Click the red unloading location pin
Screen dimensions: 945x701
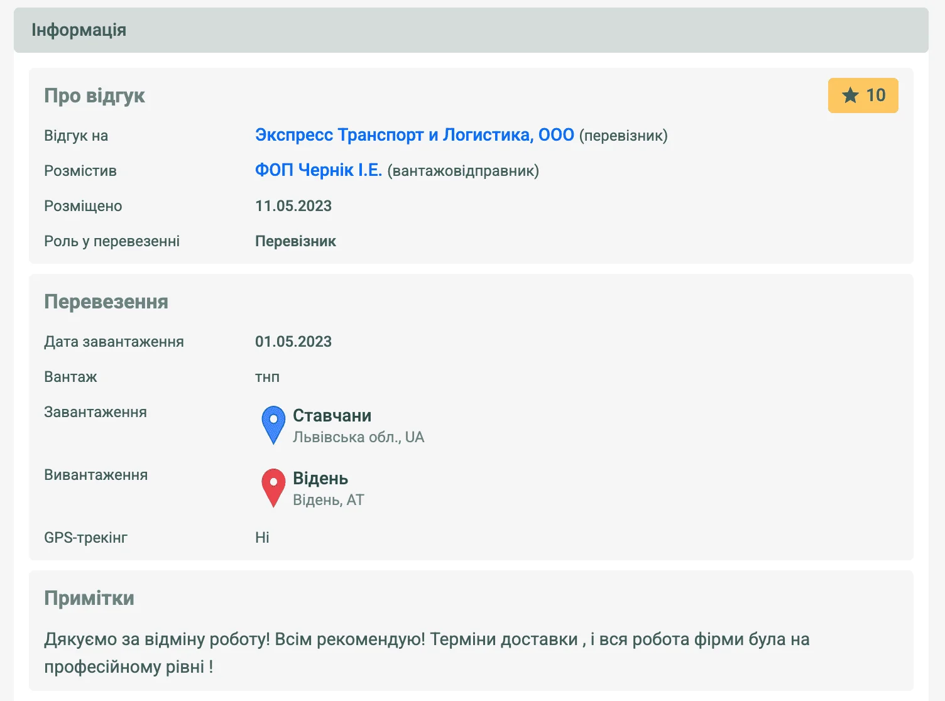(x=273, y=488)
